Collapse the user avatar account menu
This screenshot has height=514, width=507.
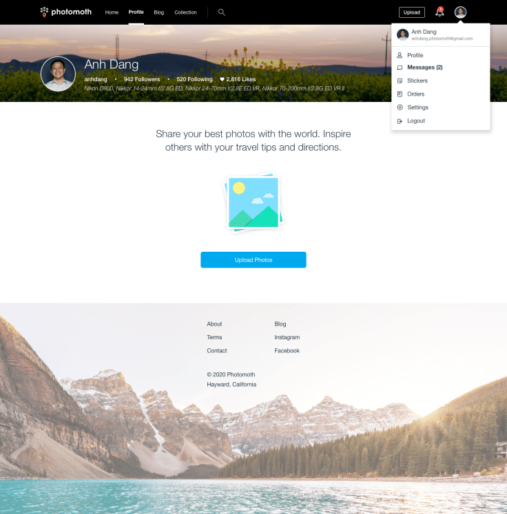[x=461, y=12]
